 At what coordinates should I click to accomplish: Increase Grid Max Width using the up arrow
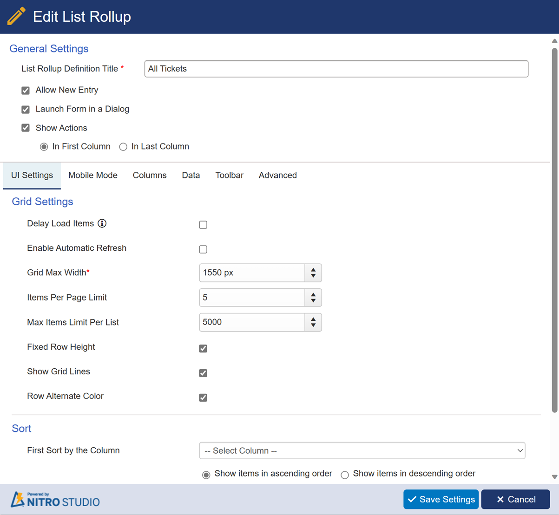click(313, 269)
